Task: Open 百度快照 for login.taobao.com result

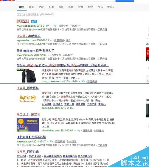Action: click(59, 40)
